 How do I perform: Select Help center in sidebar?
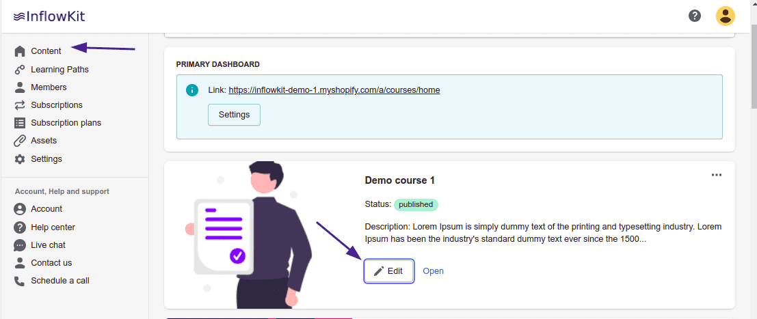pyautogui.click(x=53, y=227)
